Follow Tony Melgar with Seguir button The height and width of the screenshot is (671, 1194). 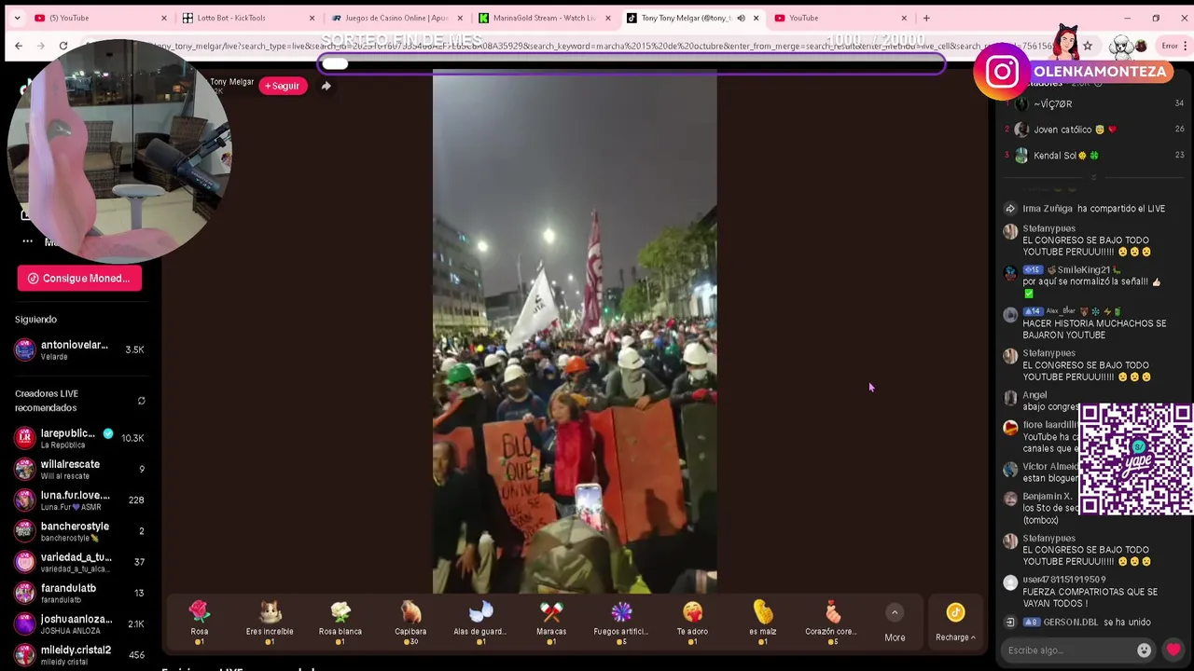(x=283, y=86)
